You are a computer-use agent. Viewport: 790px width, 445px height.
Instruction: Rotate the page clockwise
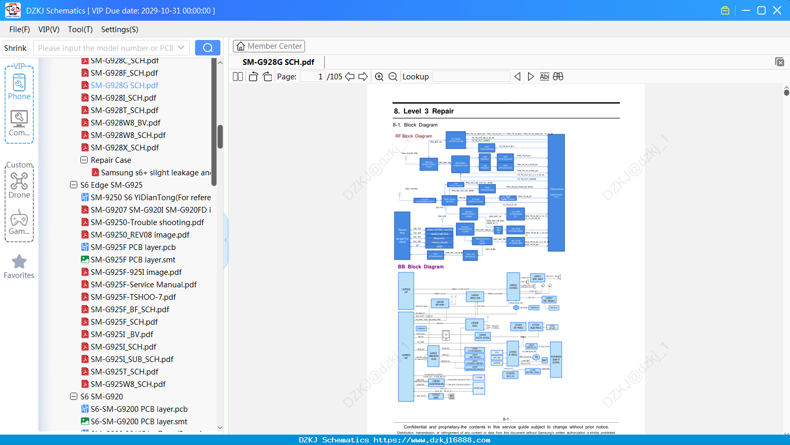point(267,77)
